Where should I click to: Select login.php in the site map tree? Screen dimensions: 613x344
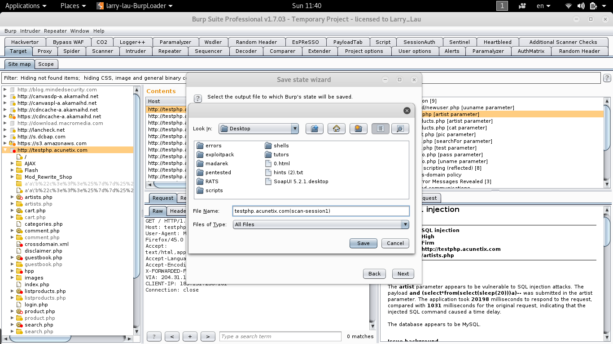click(x=37, y=305)
